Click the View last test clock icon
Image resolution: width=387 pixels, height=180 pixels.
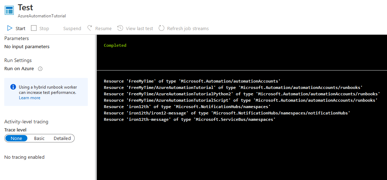click(120, 28)
